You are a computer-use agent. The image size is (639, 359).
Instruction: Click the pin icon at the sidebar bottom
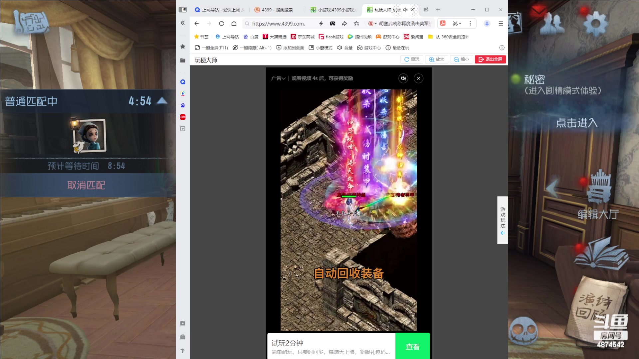point(183,351)
